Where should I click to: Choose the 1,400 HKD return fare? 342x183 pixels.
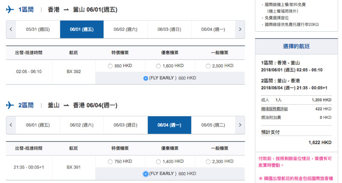pos(158,162)
